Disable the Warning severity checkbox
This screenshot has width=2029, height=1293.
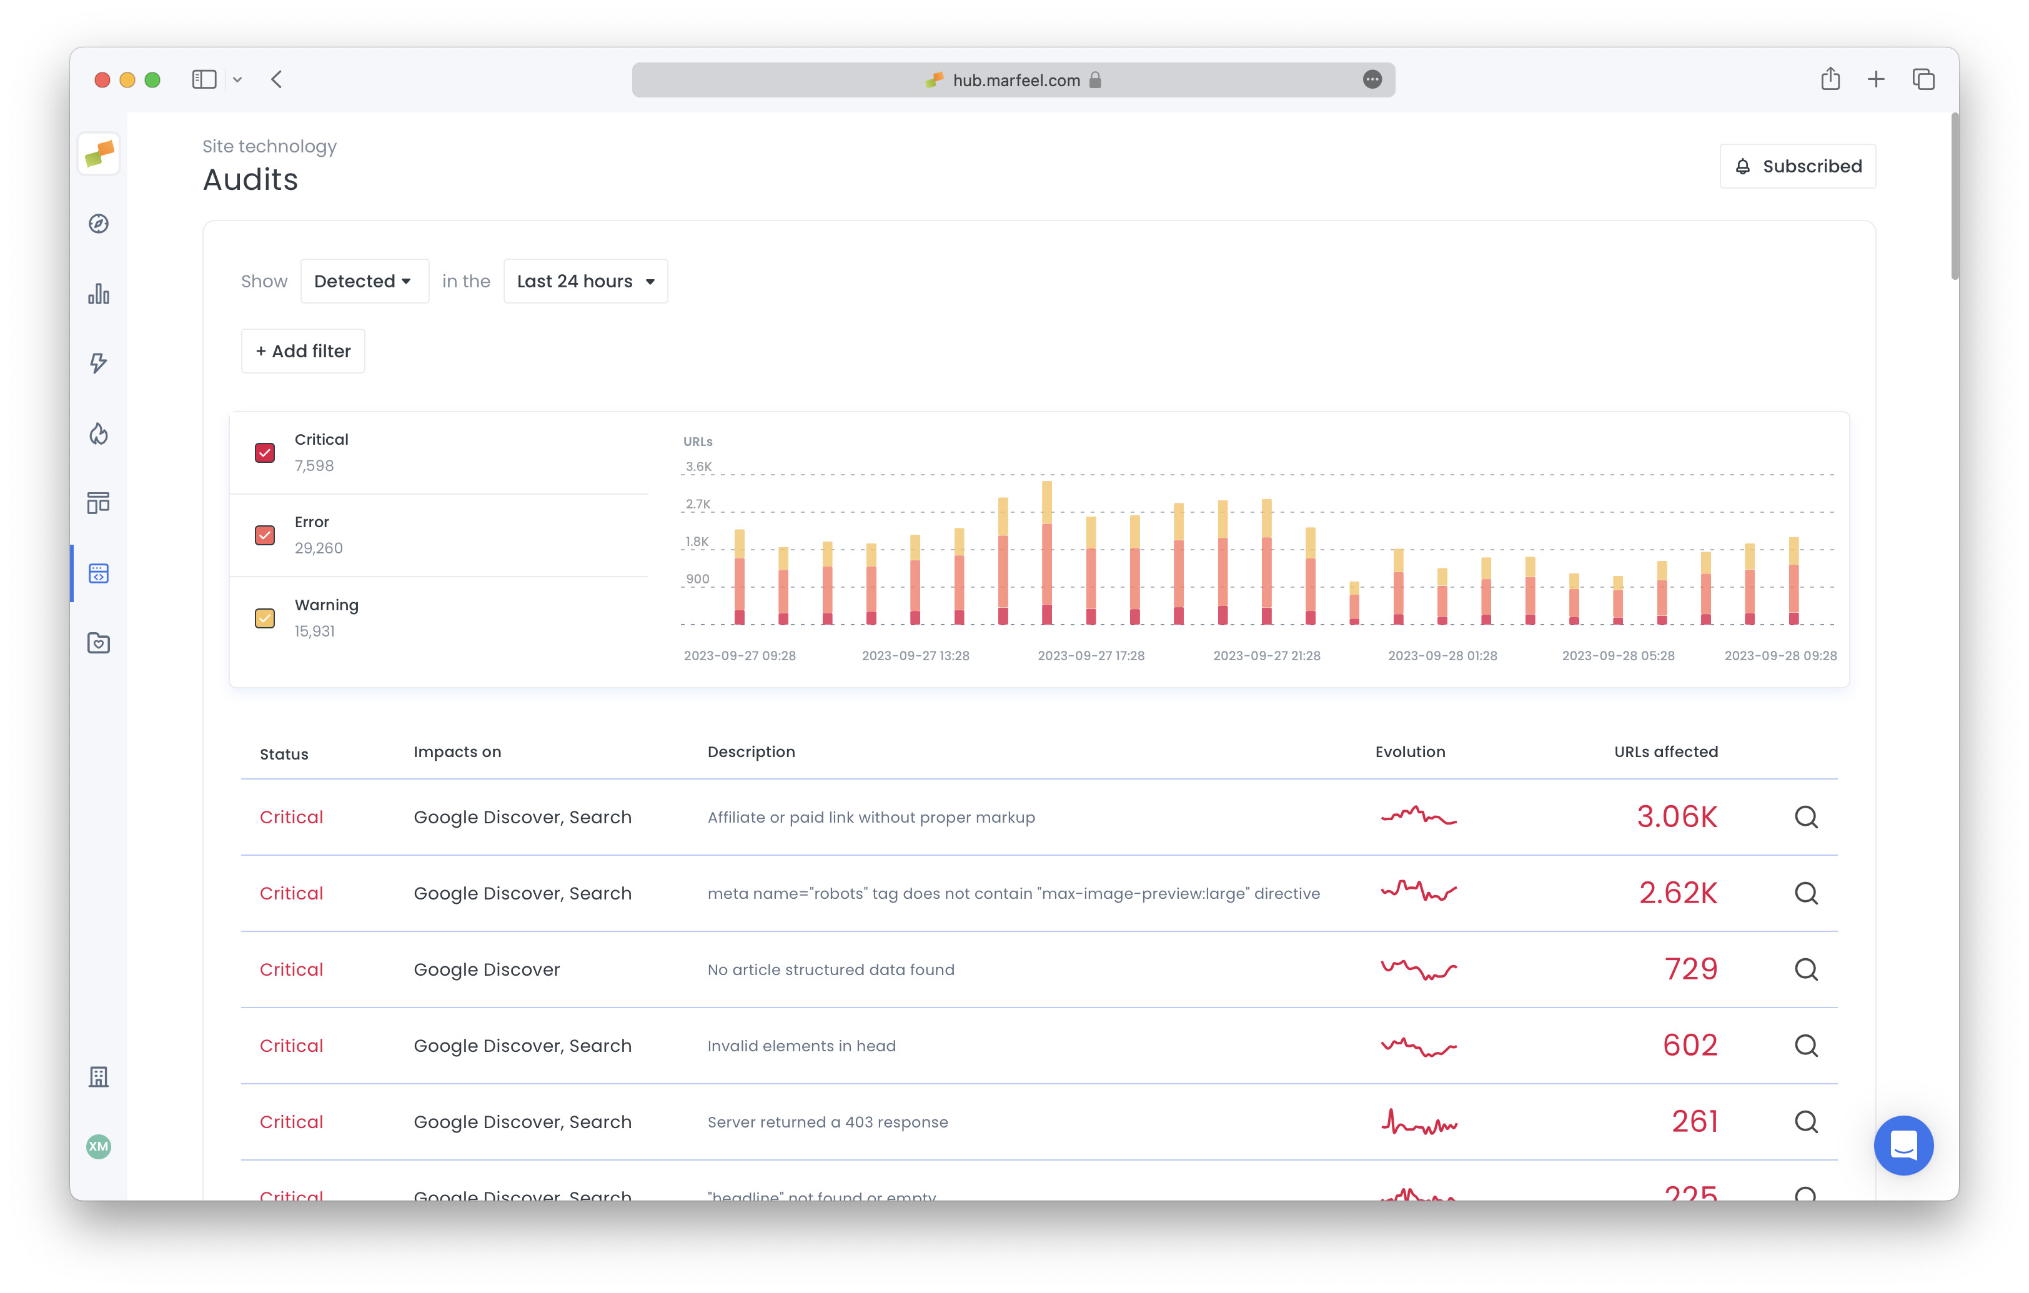(265, 617)
